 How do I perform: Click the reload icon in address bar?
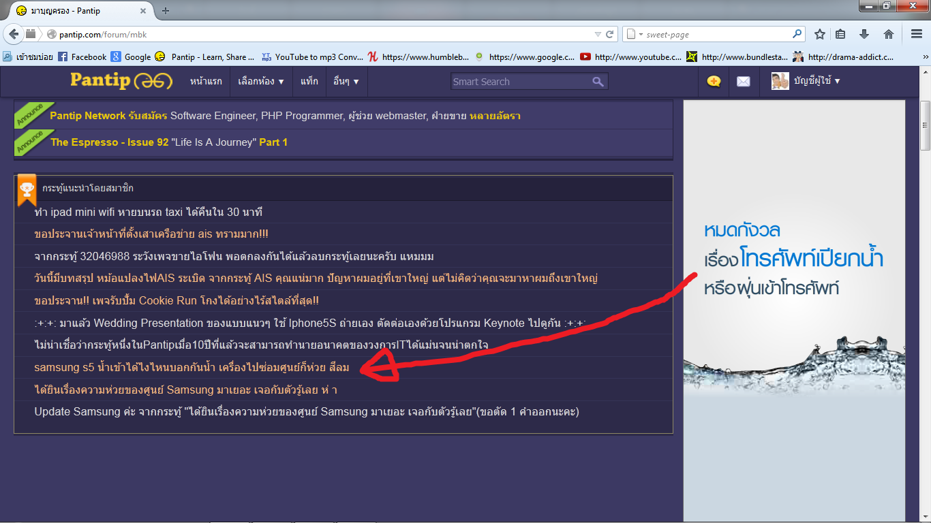tap(610, 34)
